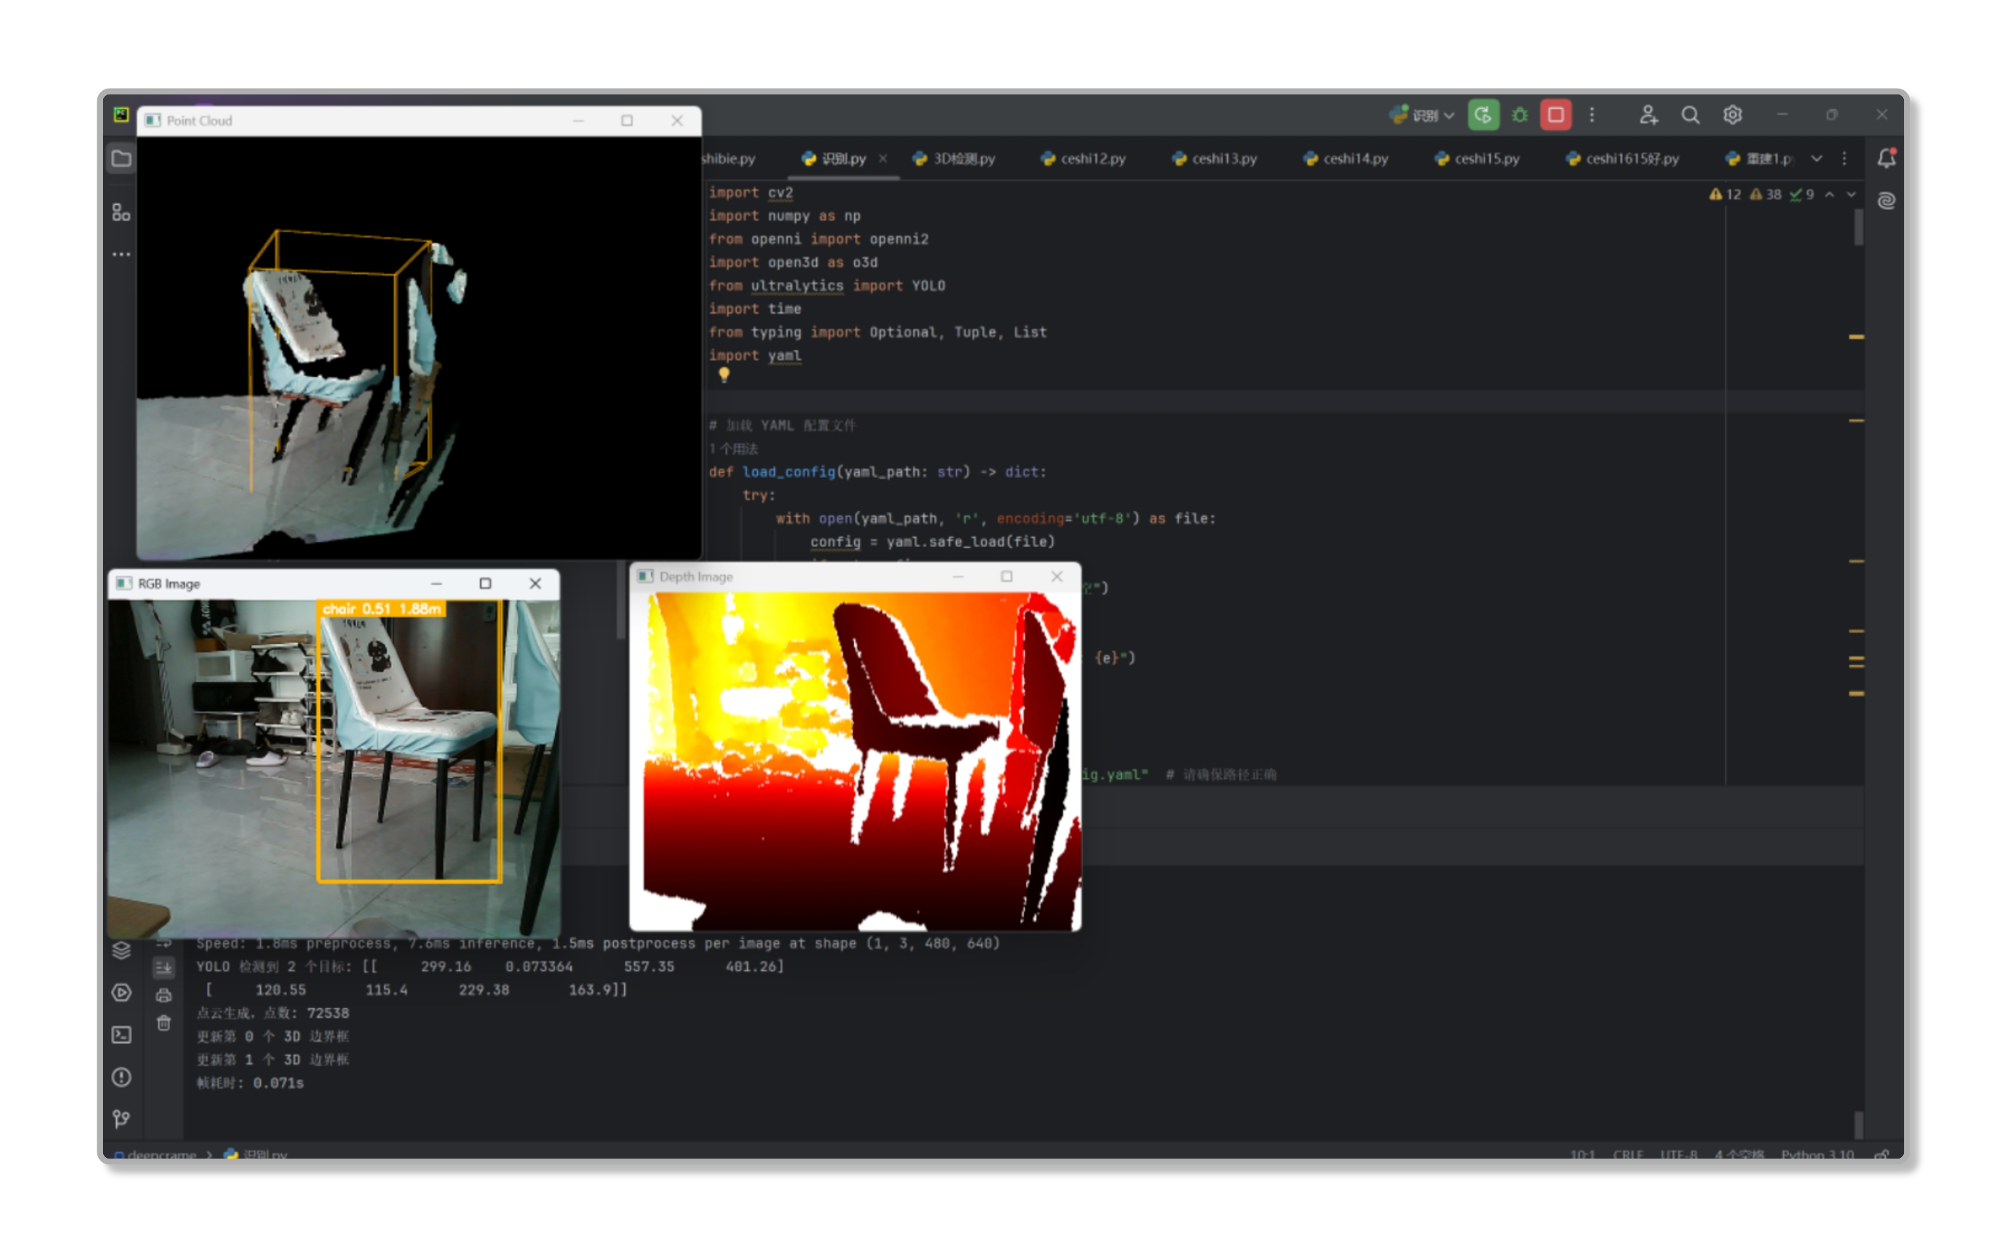Rerun the script with green rerun button
Viewport: 2007px width, 1253px height.
tap(1482, 115)
